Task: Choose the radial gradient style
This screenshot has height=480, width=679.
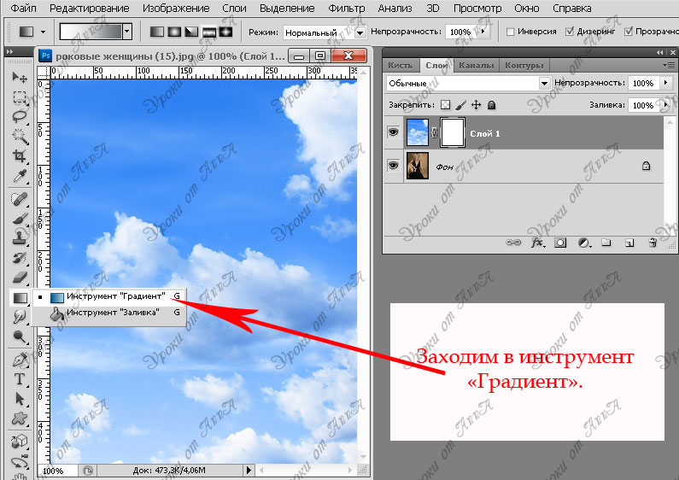Action: 174,32
